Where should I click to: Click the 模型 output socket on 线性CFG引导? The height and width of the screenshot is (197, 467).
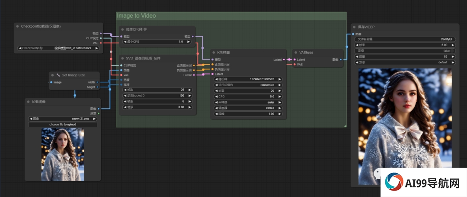click(193, 36)
